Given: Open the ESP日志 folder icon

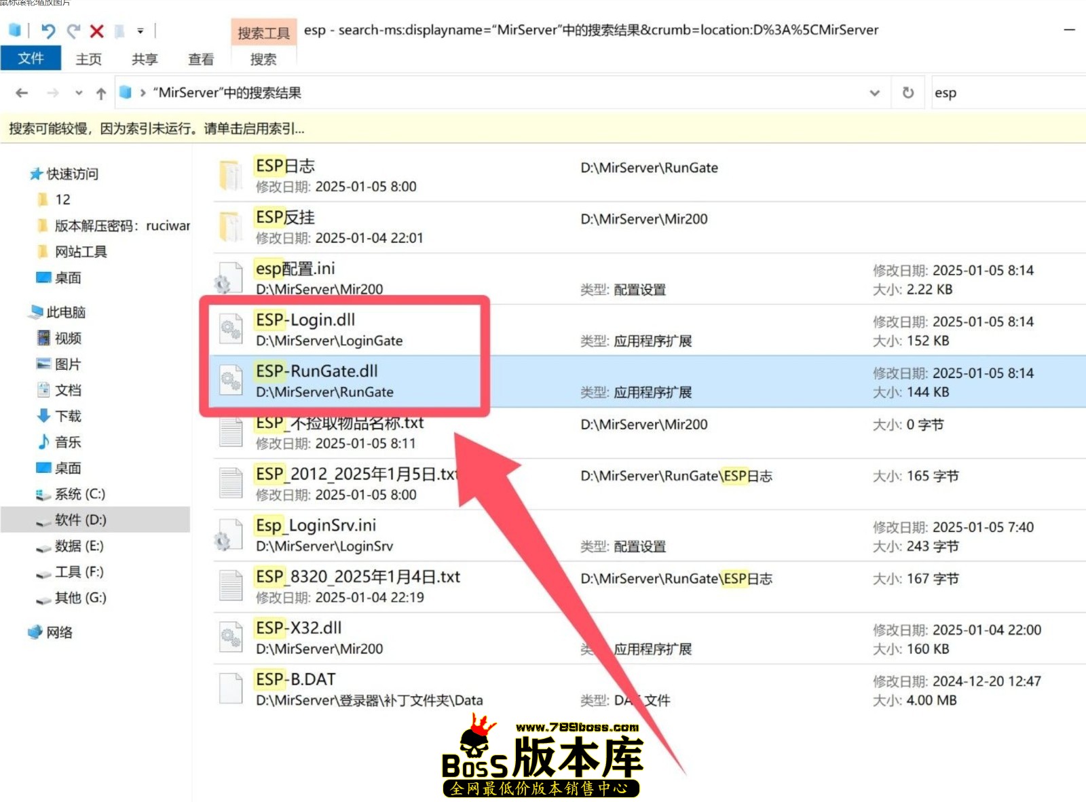Looking at the screenshot, I should point(231,175).
